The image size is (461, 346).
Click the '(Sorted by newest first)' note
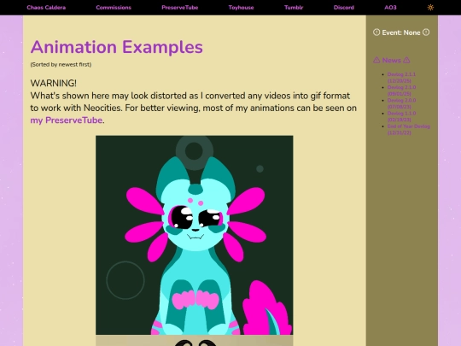coord(61,64)
